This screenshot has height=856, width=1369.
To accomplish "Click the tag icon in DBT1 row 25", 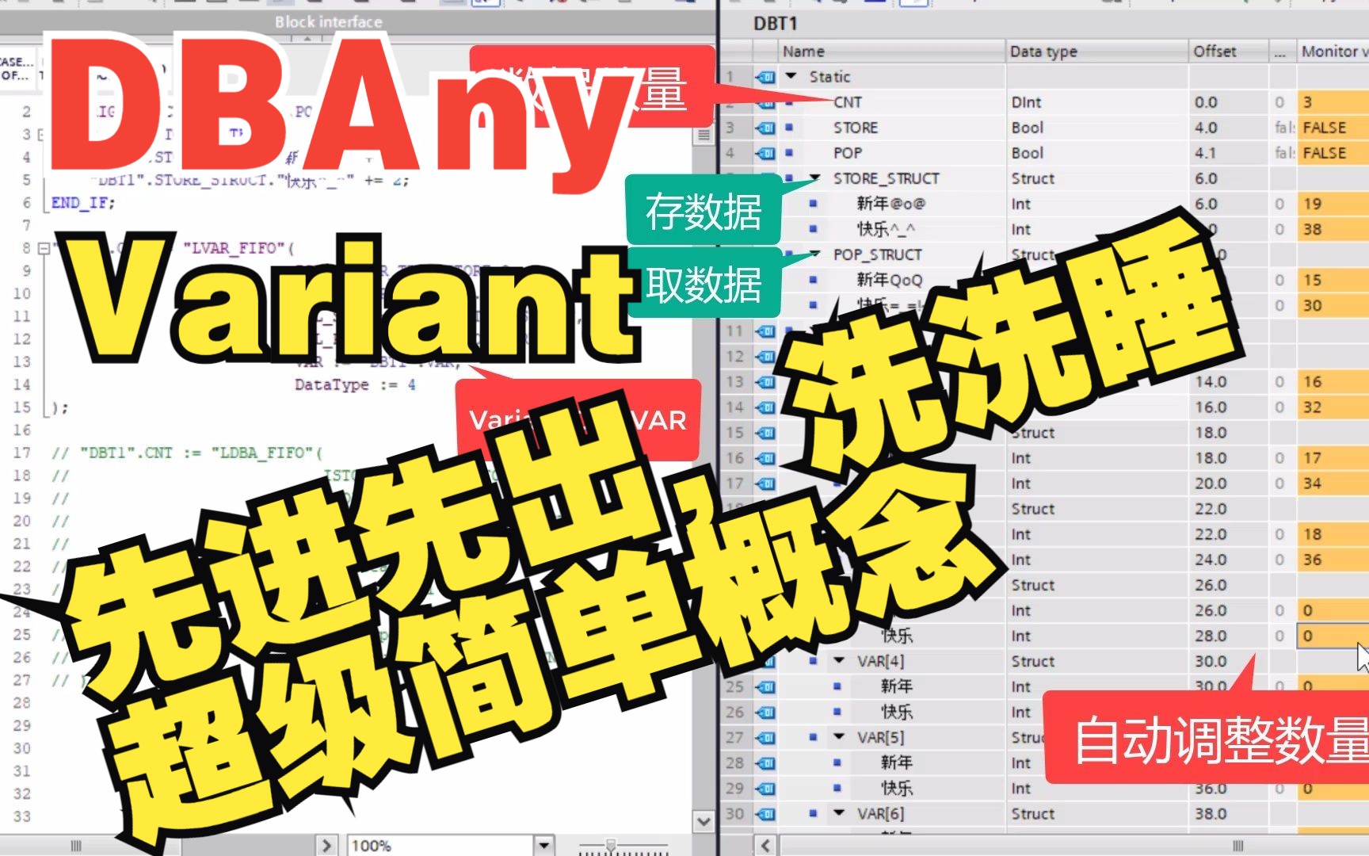I will coord(765,687).
